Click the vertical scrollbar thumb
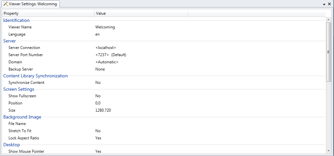334x156 pixels. [x=328, y=52]
